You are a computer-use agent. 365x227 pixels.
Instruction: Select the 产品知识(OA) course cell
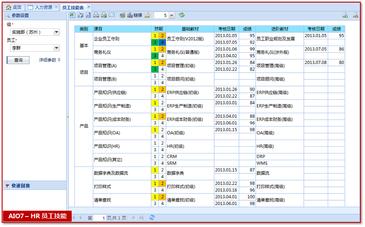(x=122, y=133)
